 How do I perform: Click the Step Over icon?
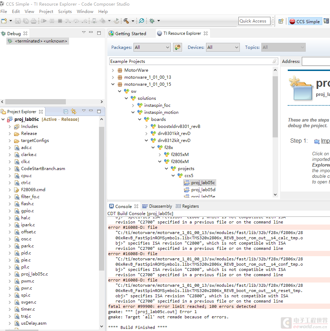click(76, 21)
